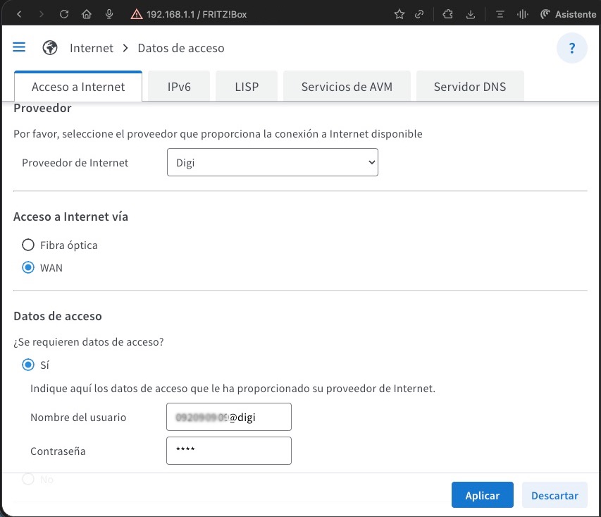Click the Nombre del usuario label
The image size is (601, 517).
[78, 418]
